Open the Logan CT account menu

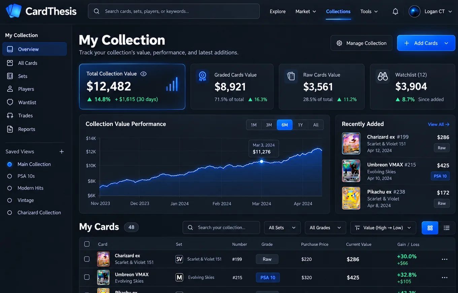pos(430,11)
